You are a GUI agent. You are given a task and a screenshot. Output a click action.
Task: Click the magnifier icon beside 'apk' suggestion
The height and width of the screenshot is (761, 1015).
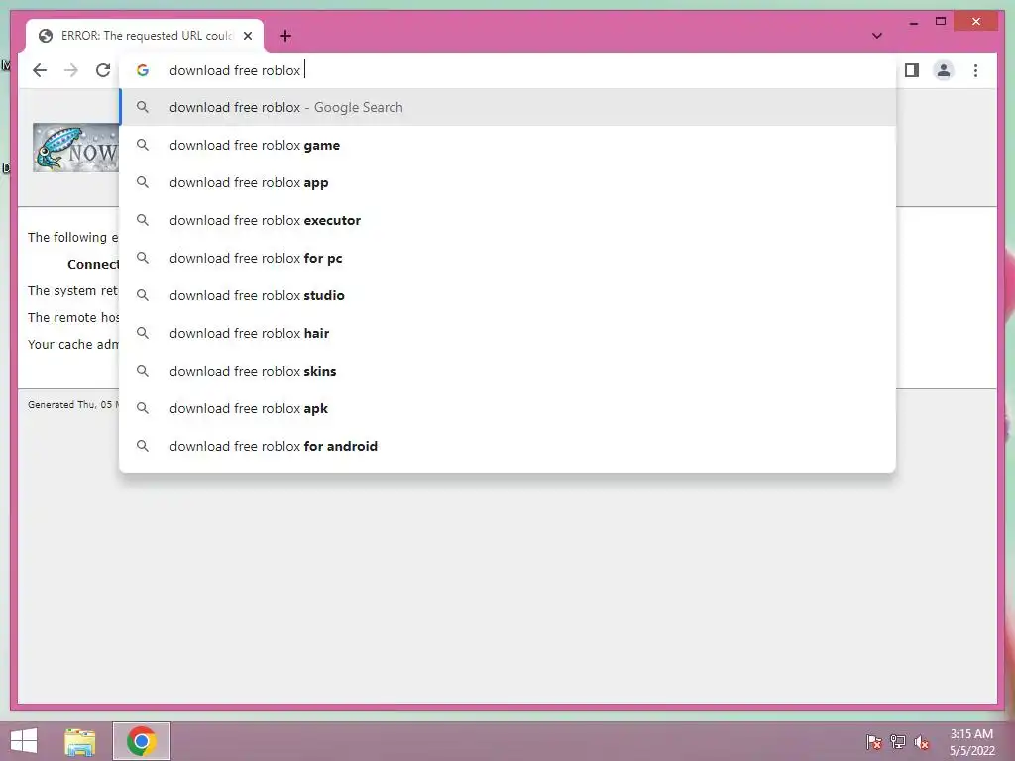(143, 408)
